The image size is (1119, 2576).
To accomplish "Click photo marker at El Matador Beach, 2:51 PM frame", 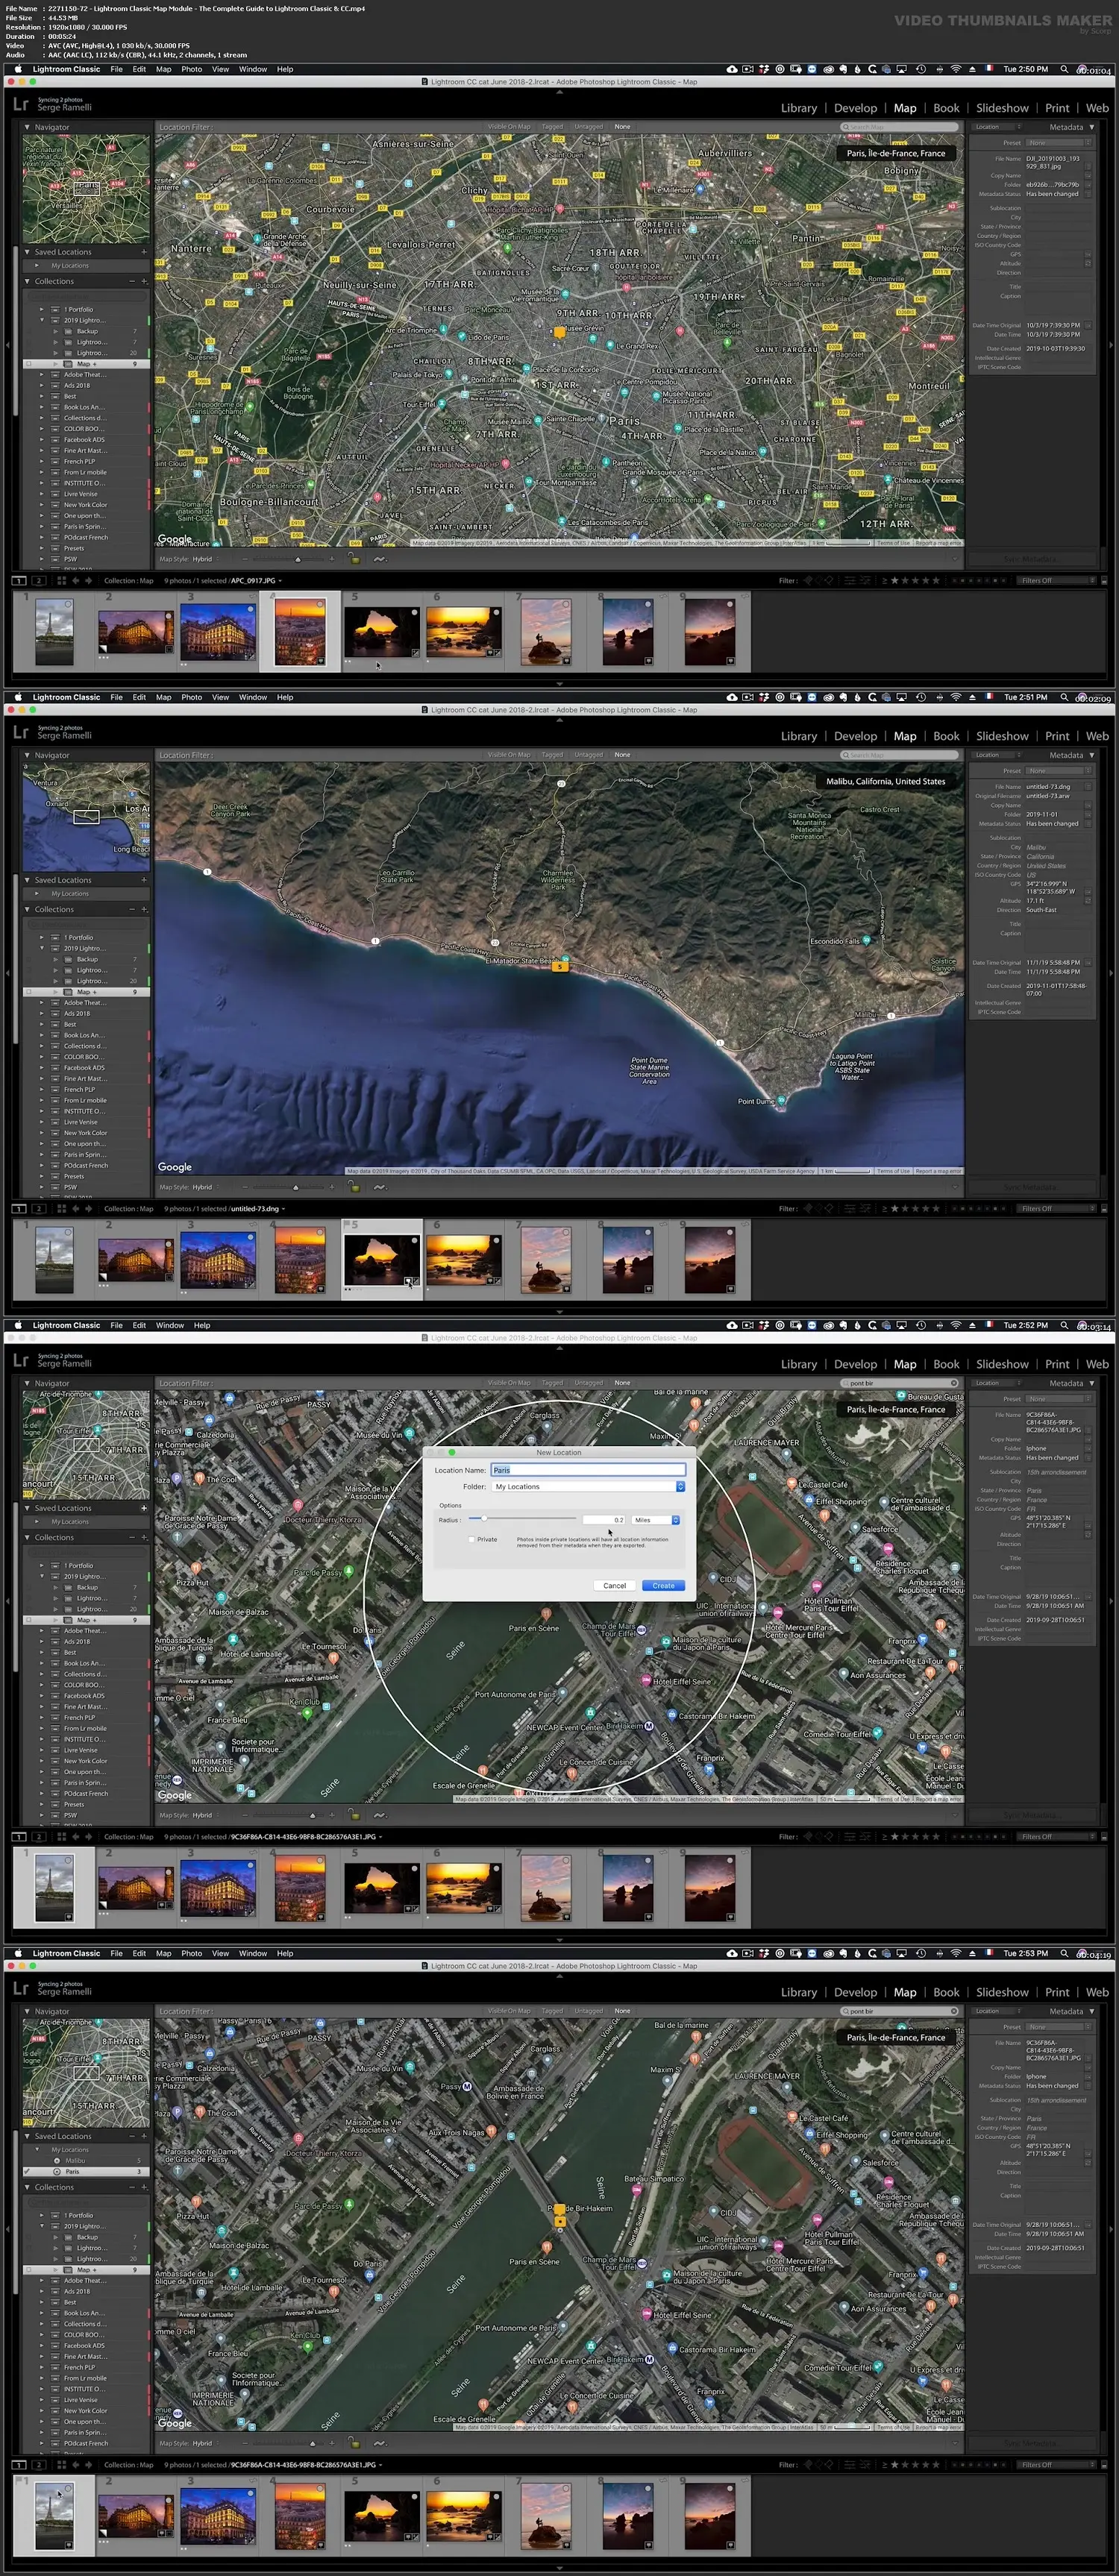I will click(561, 966).
